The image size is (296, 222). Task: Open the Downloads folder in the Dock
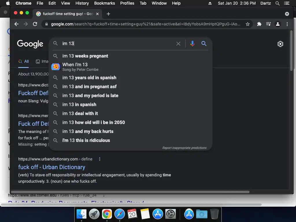(201, 214)
